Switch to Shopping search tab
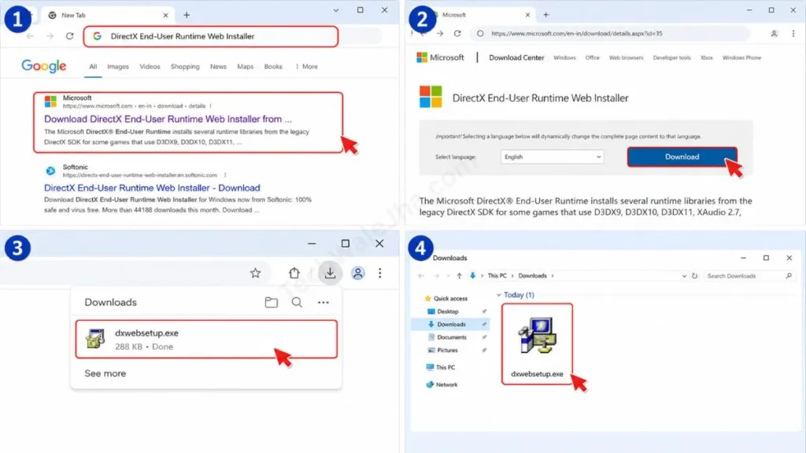Image resolution: width=806 pixels, height=453 pixels. point(185,67)
